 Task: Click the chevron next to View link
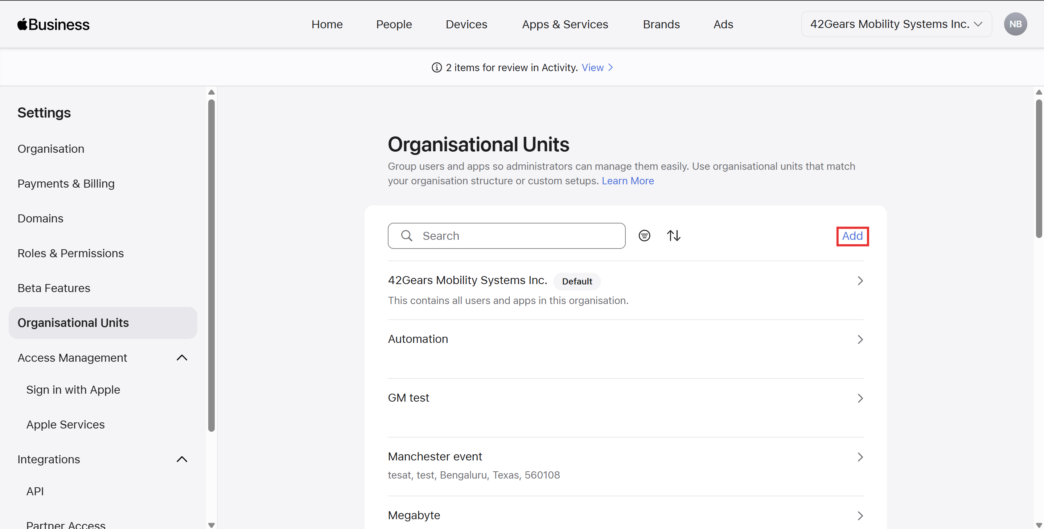611,67
